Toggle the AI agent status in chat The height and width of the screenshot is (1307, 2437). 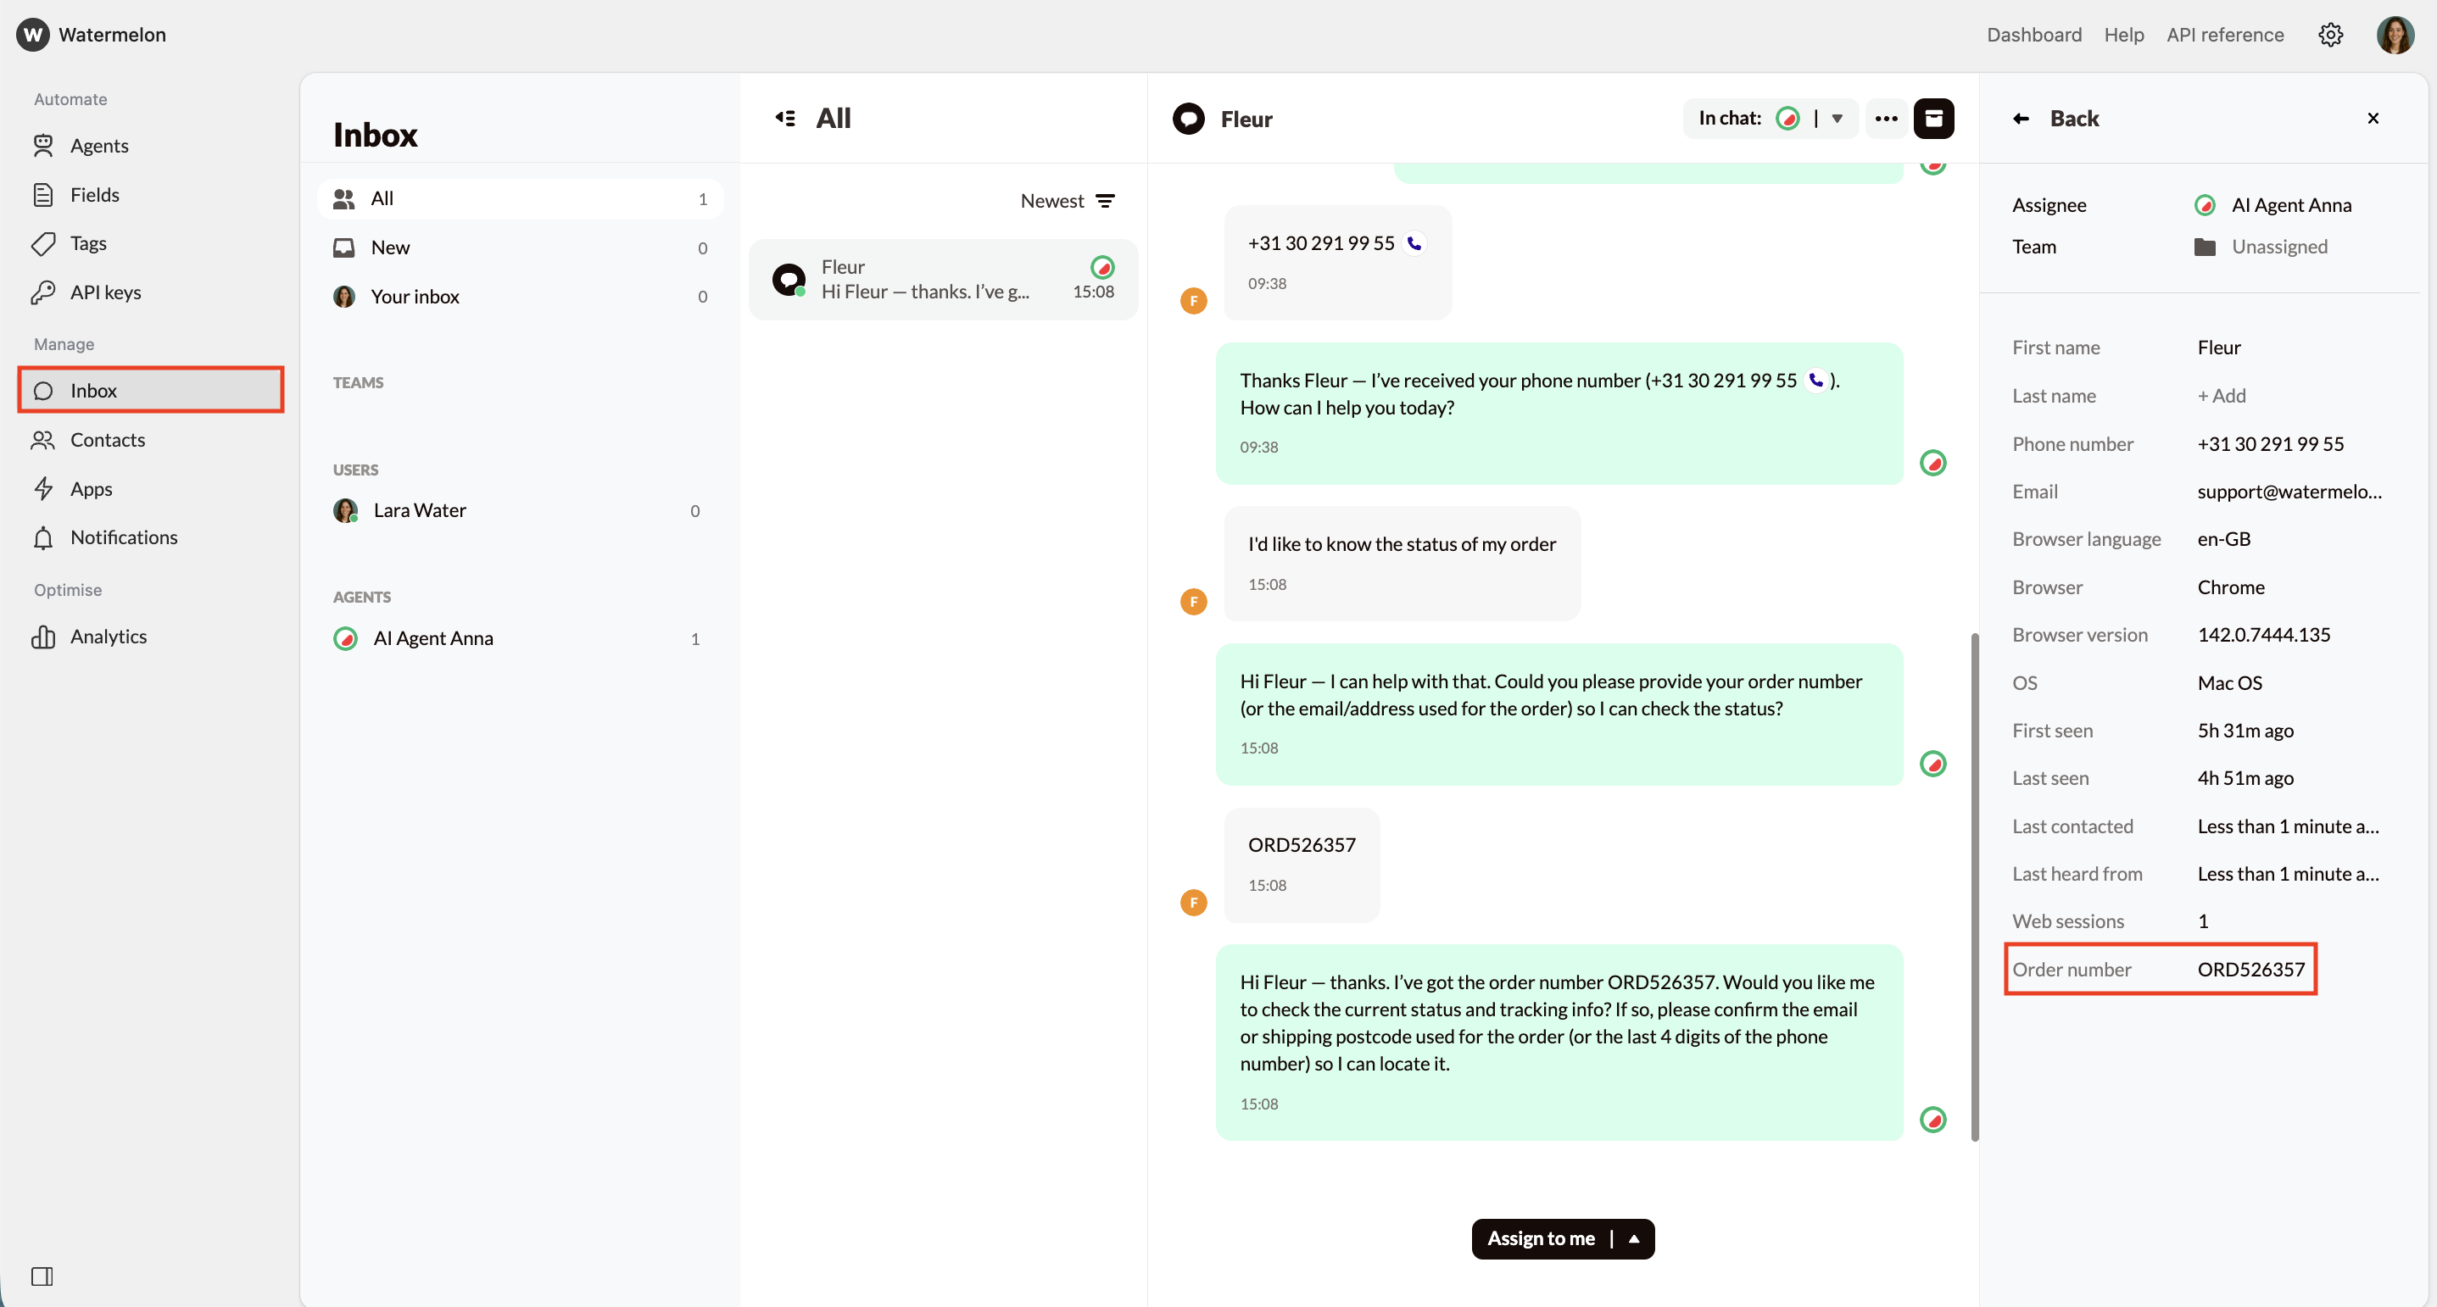[1788, 117]
